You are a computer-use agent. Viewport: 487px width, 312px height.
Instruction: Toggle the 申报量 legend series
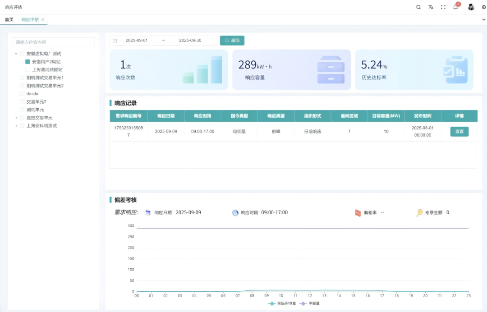pyautogui.click(x=310, y=304)
